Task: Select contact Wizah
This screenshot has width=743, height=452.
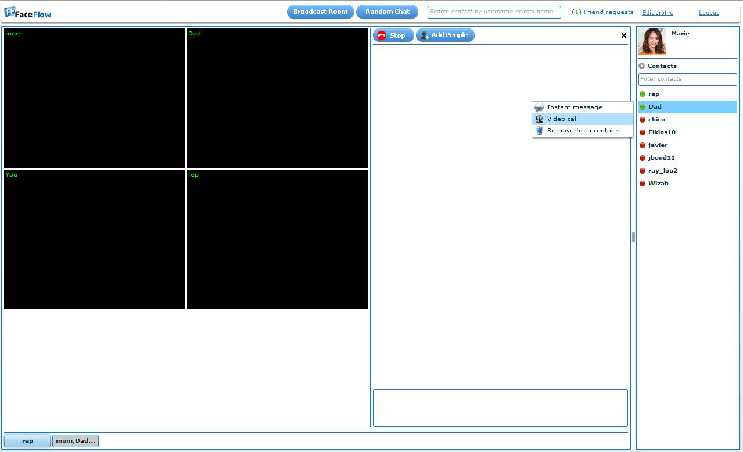Action: 688,184
